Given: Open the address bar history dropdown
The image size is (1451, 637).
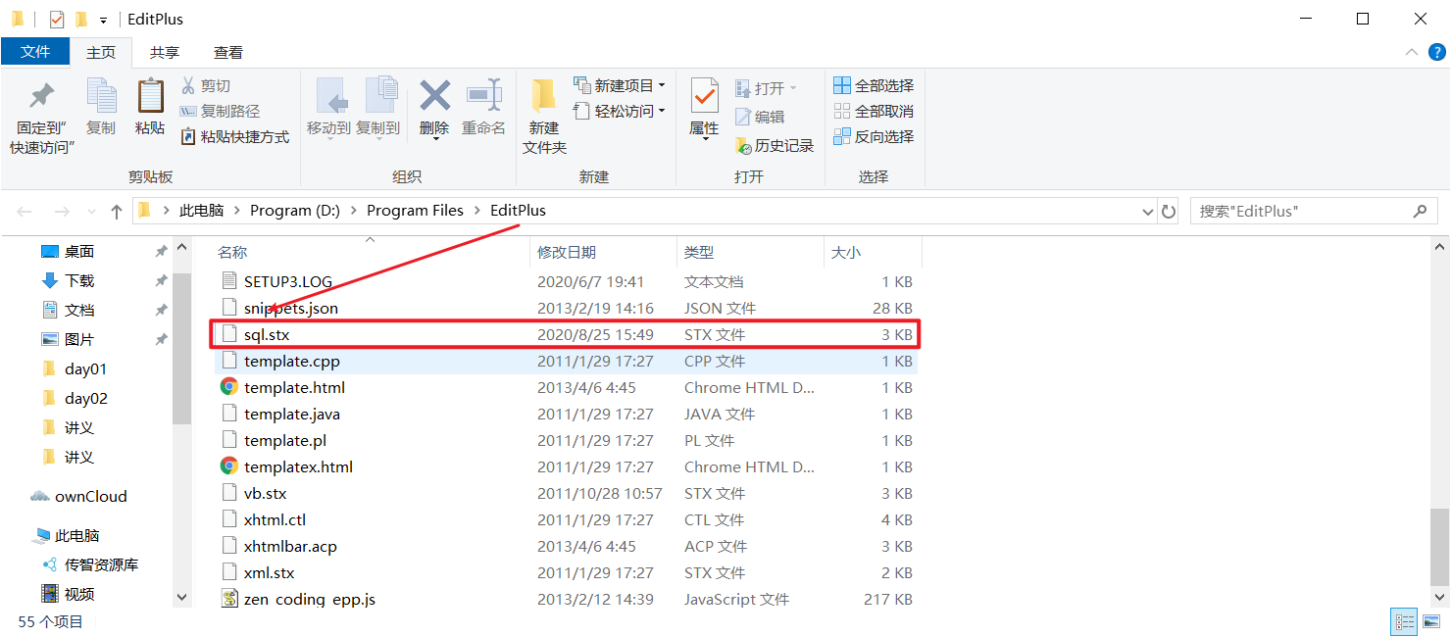Looking at the screenshot, I should pos(1149,212).
